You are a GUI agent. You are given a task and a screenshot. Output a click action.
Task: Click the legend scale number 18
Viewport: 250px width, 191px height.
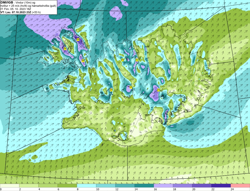point(174,189)
